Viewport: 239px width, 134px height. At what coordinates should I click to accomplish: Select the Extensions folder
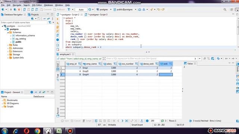(18, 51)
